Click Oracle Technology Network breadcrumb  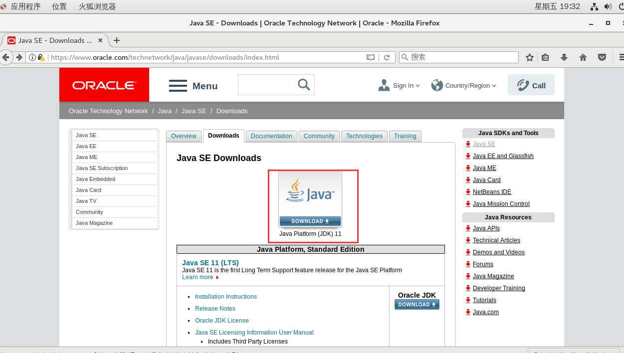coord(108,111)
